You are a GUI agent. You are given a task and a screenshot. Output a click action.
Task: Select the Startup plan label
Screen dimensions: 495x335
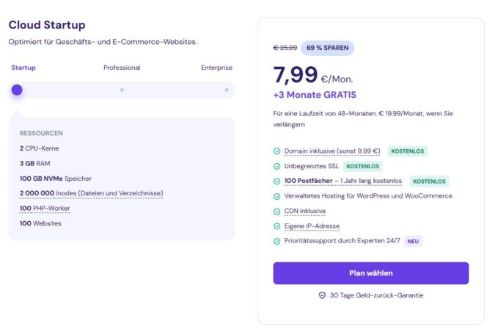(x=23, y=68)
